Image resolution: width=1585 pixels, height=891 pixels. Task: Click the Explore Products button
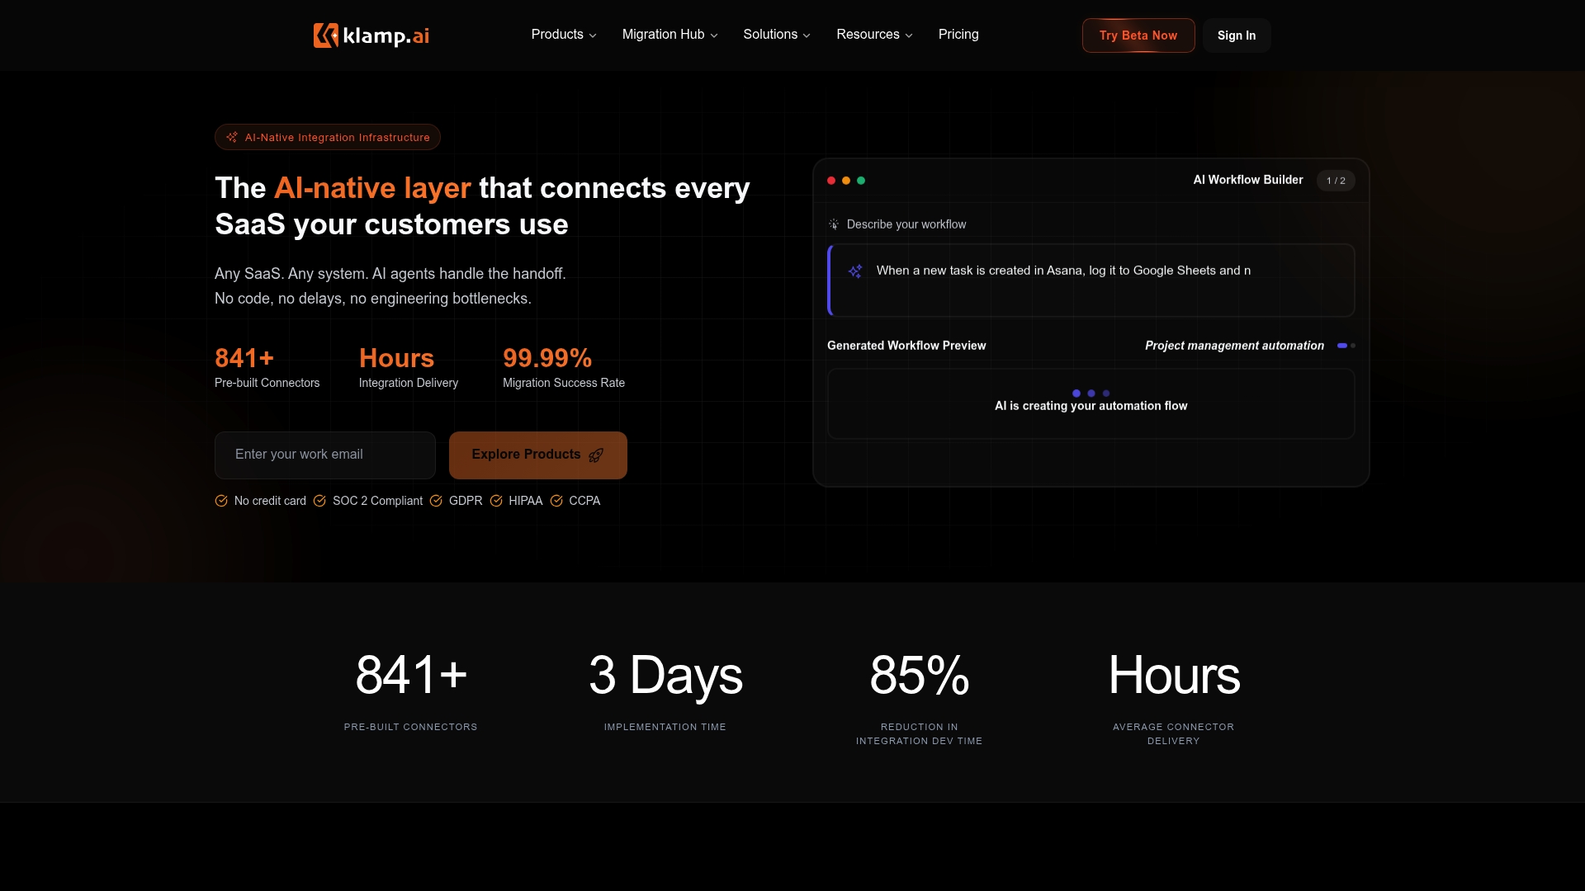pyautogui.click(x=538, y=455)
